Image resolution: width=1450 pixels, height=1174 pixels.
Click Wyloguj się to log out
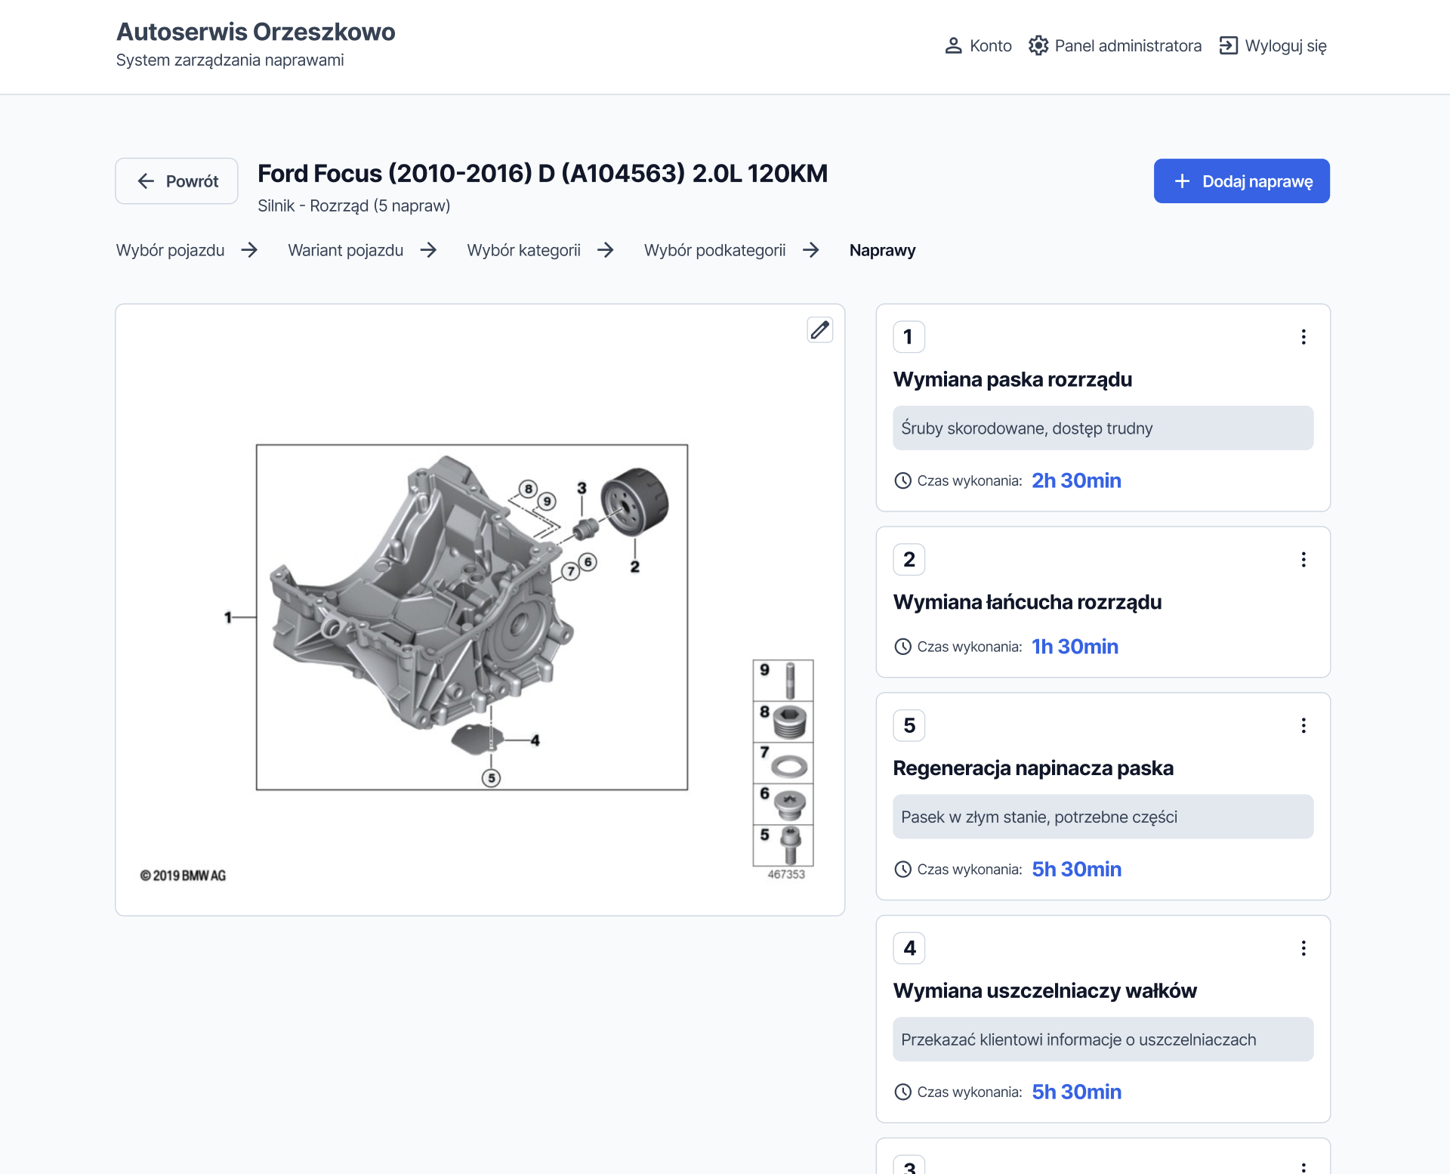point(1273,46)
